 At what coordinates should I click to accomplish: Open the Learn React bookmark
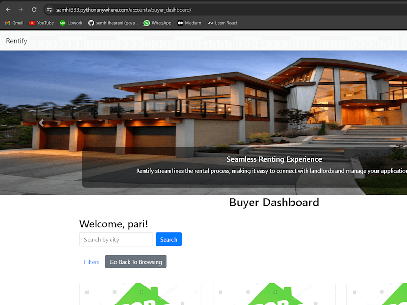222,23
